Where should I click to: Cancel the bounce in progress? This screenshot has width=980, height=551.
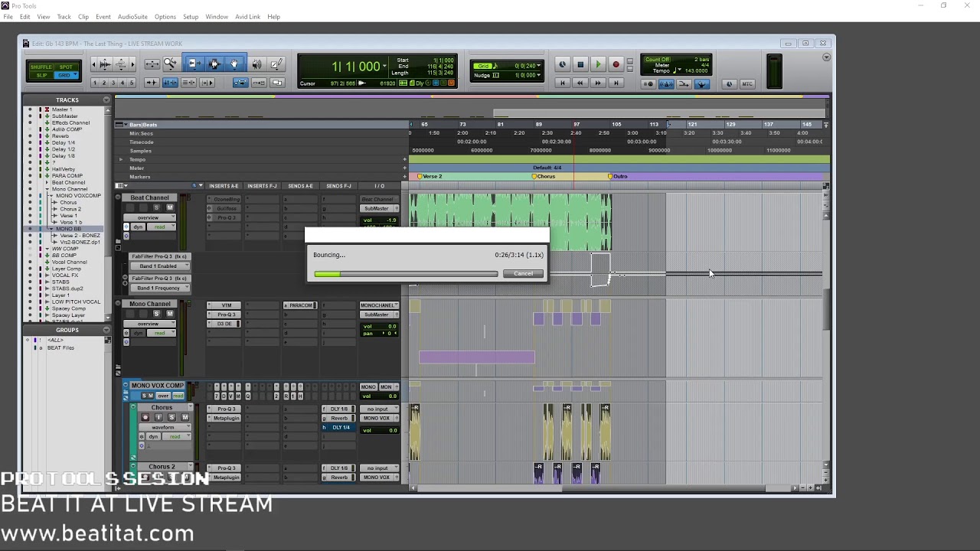(523, 274)
